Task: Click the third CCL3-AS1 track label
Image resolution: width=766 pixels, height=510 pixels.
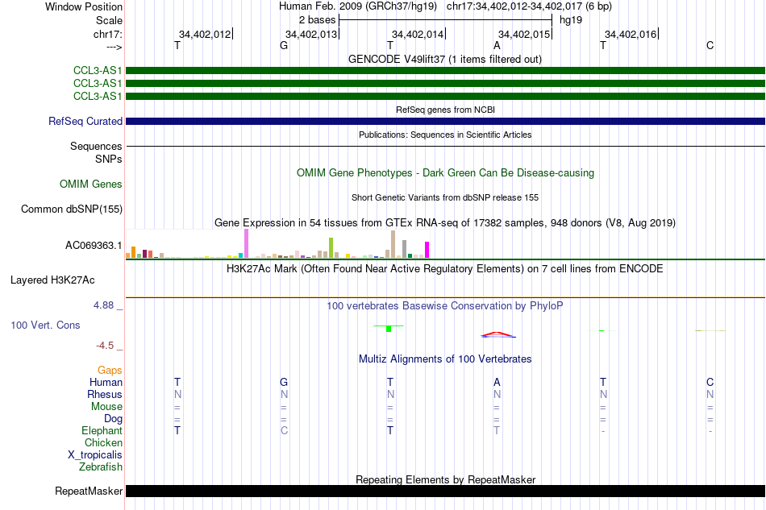Action: [x=98, y=96]
